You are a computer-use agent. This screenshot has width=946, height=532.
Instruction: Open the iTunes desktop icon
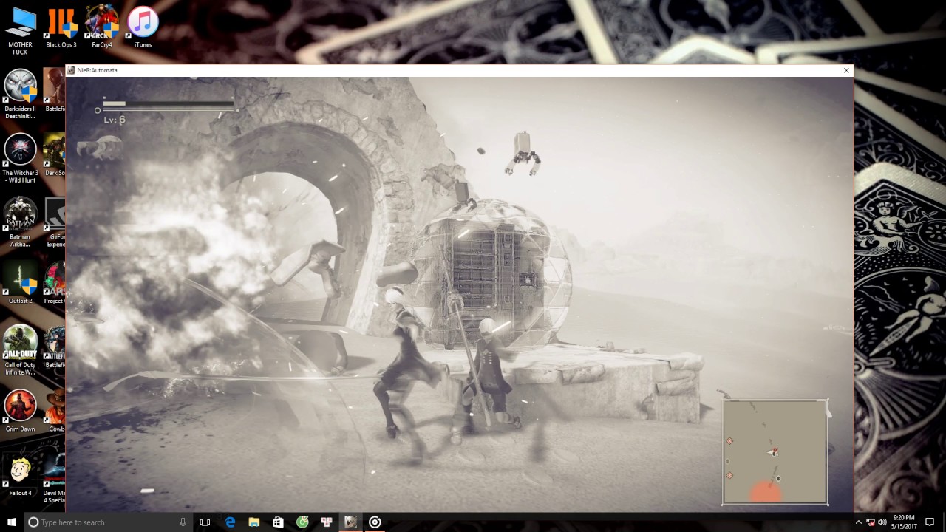[143, 28]
